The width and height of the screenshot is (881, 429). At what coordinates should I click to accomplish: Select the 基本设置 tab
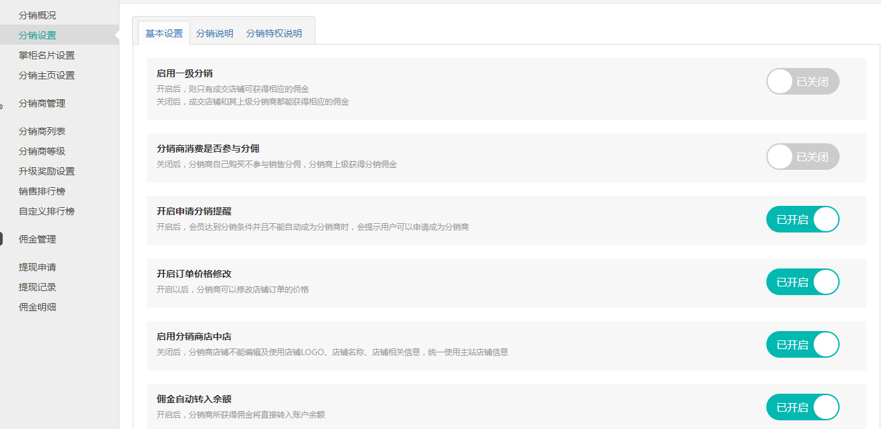(164, 33)
